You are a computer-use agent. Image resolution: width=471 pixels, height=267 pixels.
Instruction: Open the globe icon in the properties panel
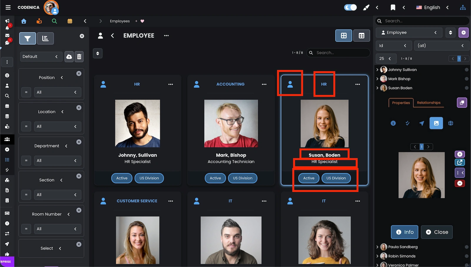451,123
